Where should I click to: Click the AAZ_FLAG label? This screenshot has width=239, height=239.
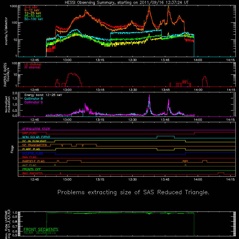[x=29, y=165]
